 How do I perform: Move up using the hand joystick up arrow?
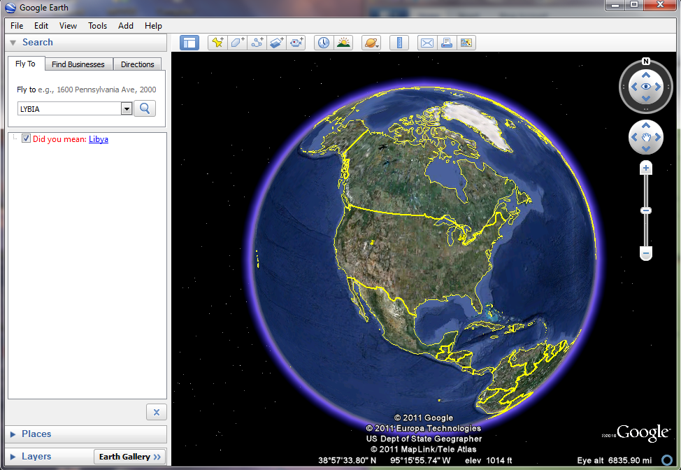(646, 125)
